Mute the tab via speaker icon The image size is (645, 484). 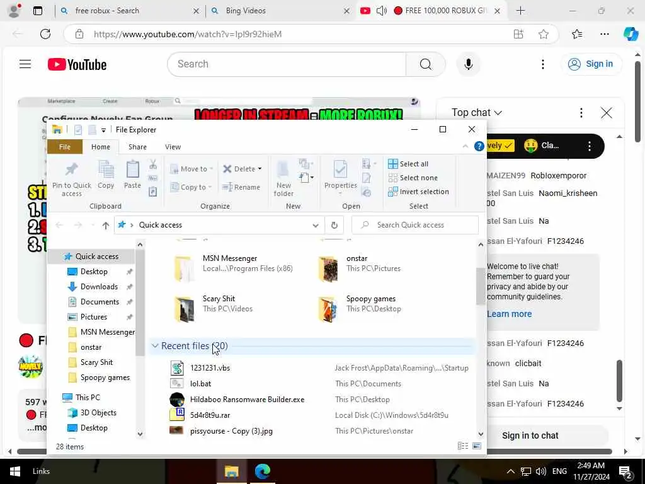tap(381, 11)
